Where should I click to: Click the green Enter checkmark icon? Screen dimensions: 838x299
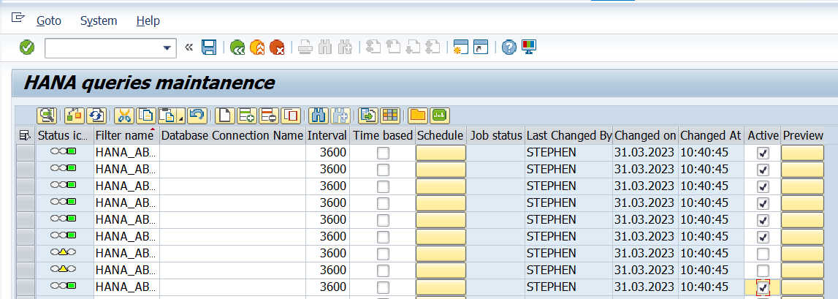(27, 48)
